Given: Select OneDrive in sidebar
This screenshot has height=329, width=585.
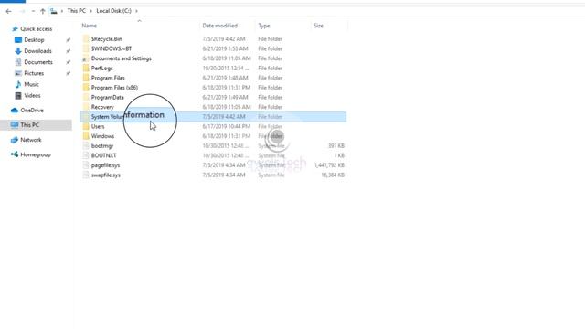Looking at the screenshot, I should (32, 111).
